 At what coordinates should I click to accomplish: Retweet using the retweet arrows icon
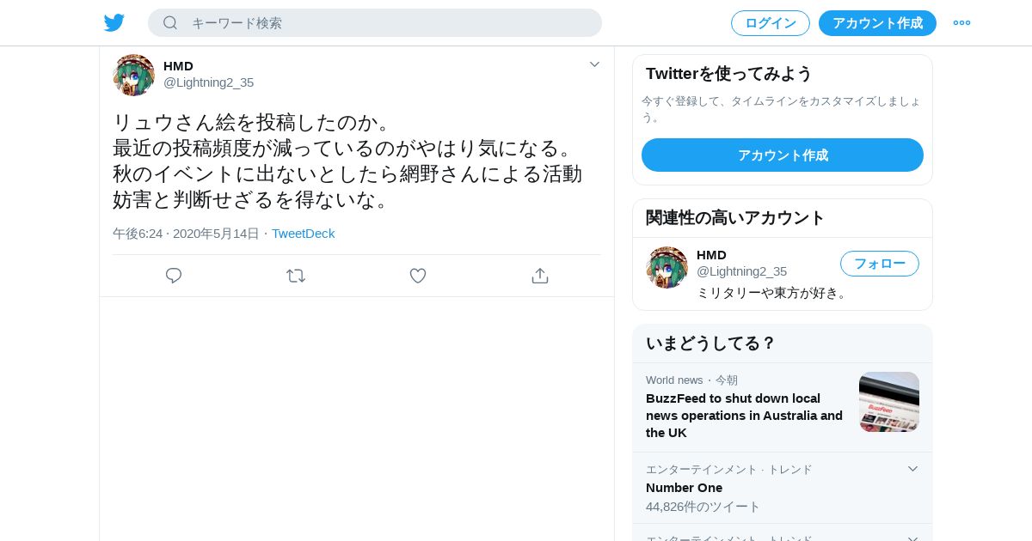pos(296,276)
